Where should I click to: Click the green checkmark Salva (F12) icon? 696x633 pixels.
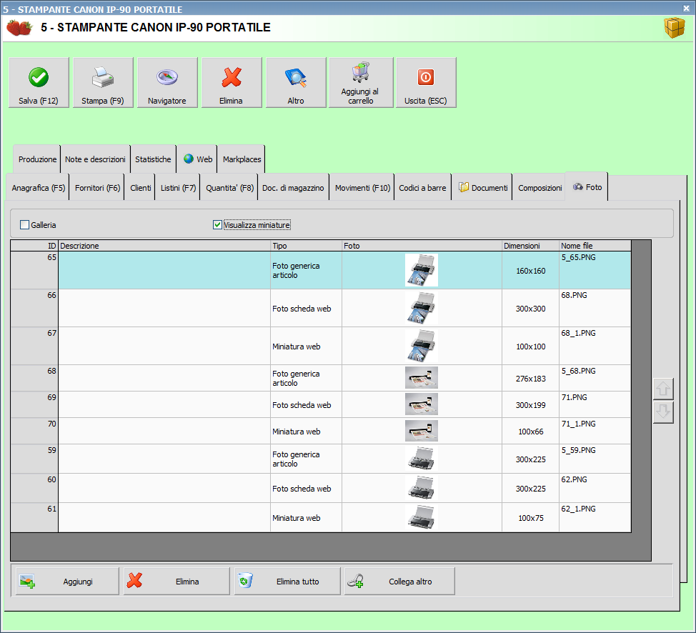pyautogui.click(x=39, y=78)
